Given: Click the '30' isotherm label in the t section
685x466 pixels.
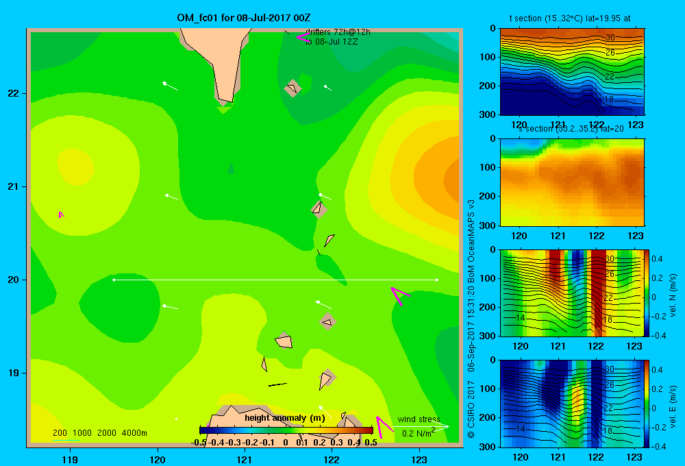Looking at the screenshot, I should 610,38.
